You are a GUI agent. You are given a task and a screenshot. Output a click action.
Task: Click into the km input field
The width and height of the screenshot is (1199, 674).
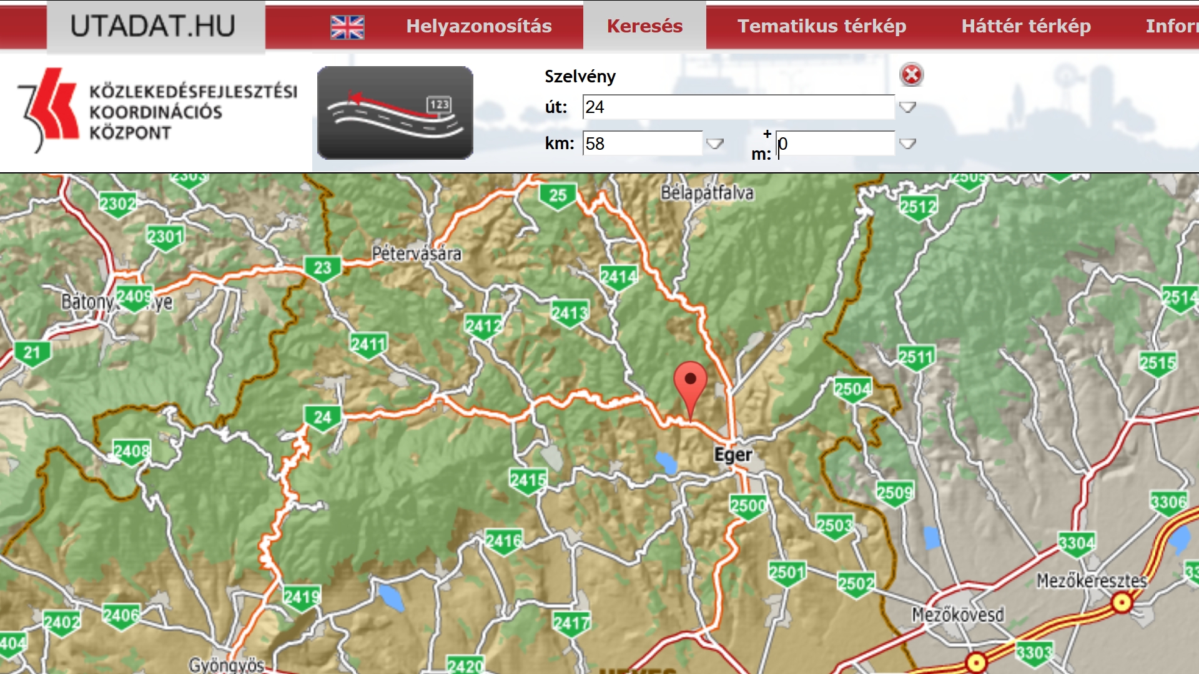point(642,144)
